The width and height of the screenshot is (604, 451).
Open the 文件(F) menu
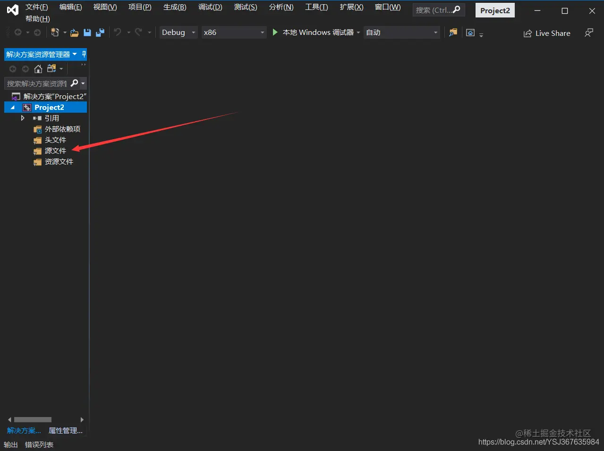coord(37,7)
